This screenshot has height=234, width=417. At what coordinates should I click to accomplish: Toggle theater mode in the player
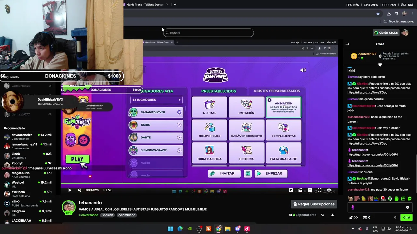pos(310,190)
